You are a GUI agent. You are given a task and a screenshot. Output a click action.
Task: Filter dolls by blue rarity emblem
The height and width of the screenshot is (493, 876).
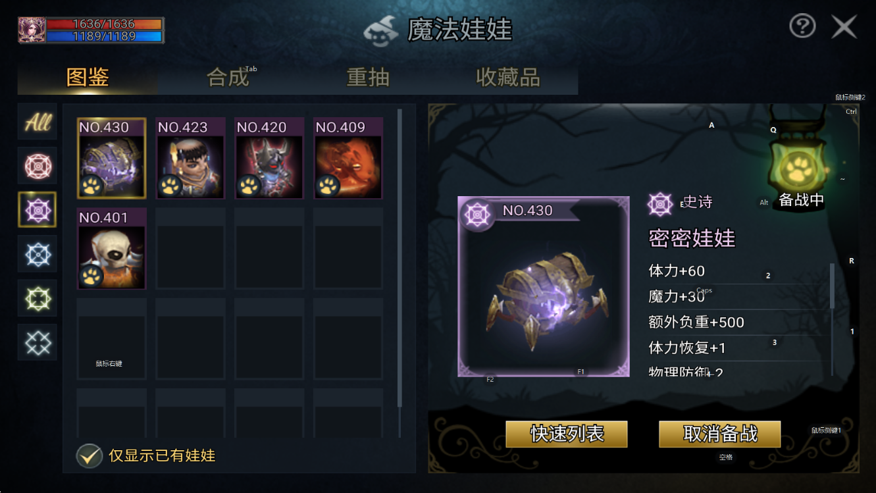(x=38, y=254)
